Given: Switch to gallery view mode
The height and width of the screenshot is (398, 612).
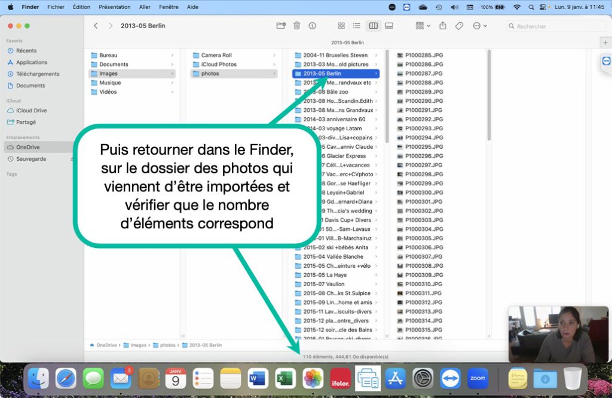Looking at the screenshot, I should coord(389,26).
